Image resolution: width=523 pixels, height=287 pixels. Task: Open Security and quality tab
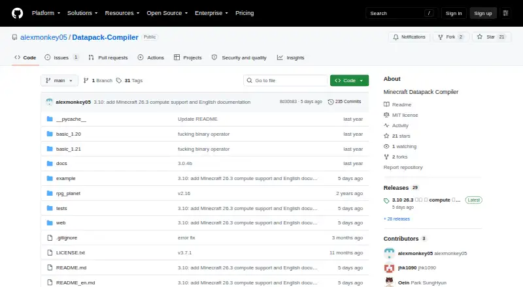point(239,57)
